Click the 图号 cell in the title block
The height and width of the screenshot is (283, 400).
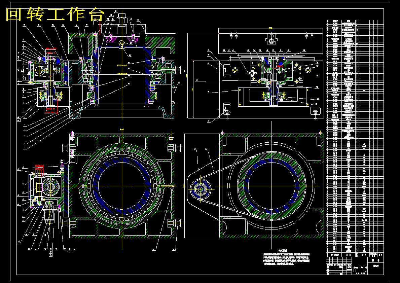(375, 260)
